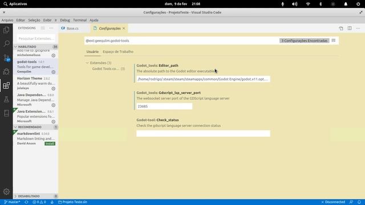Clear extensions results icon in sidebar header
Screen dimensions: 365x205
pyautogui.click(x=43, y=28)
